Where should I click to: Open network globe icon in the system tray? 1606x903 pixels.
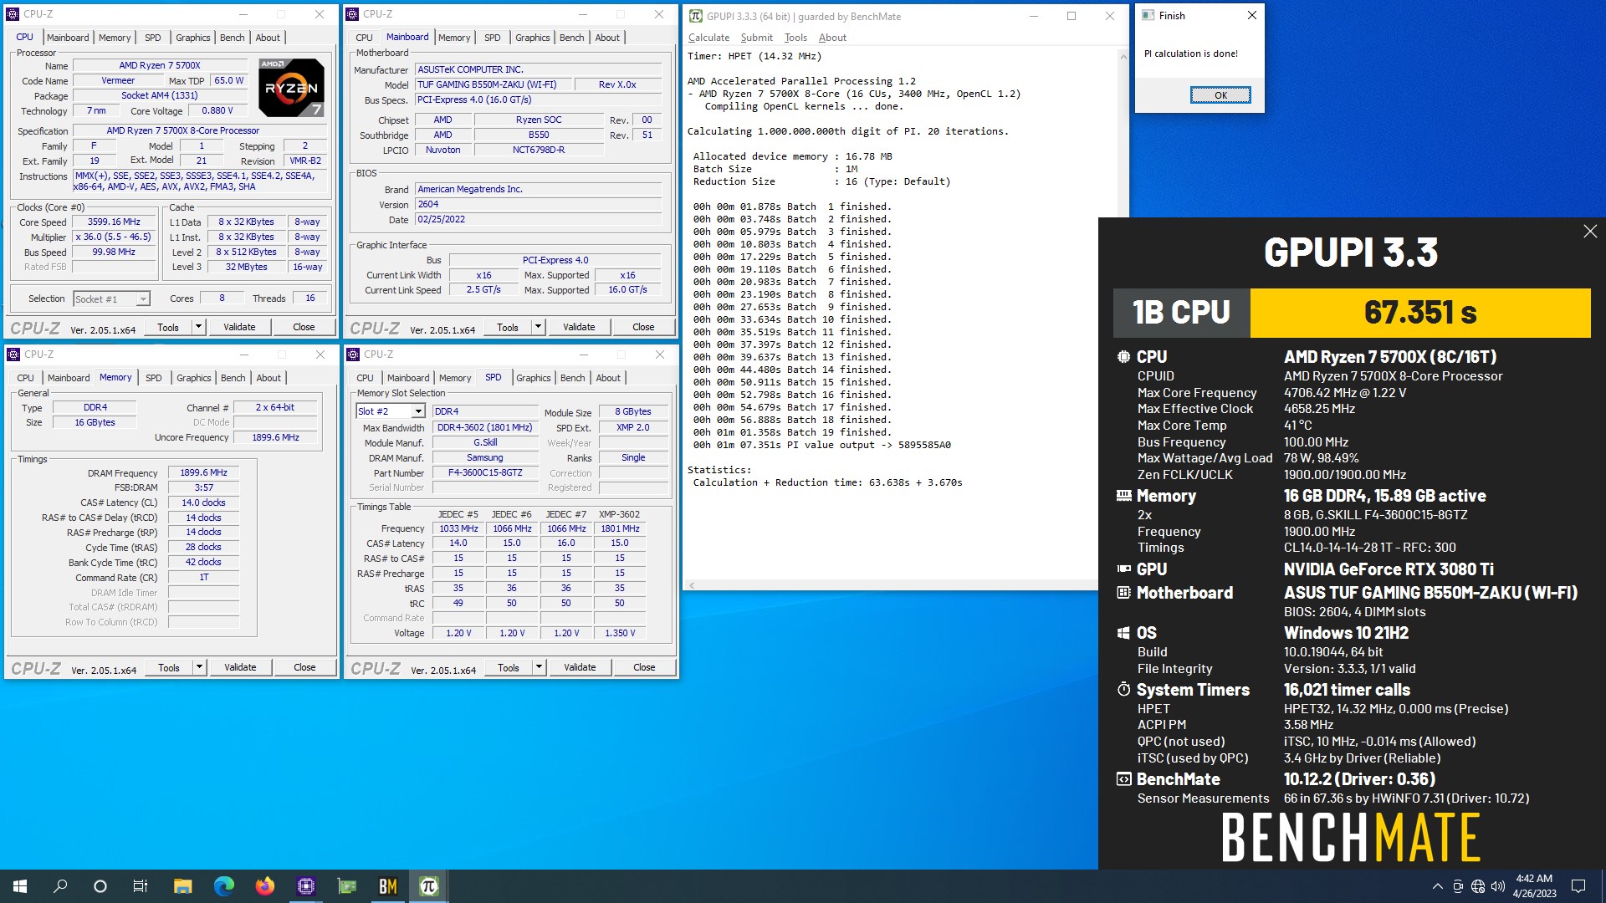[1477, 886]
